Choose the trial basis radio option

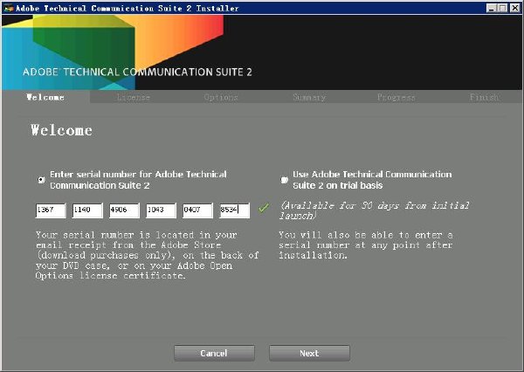click(284, 180)
